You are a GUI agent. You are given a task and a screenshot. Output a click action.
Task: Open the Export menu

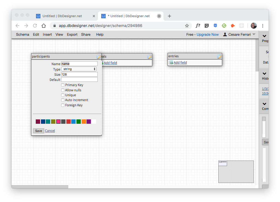coord(72,35)
